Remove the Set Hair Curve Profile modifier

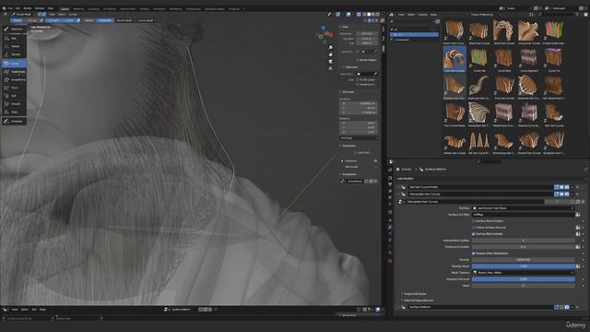click(578, 187)
